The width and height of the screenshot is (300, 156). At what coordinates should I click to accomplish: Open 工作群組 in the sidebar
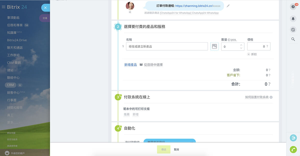click(13, 55)
